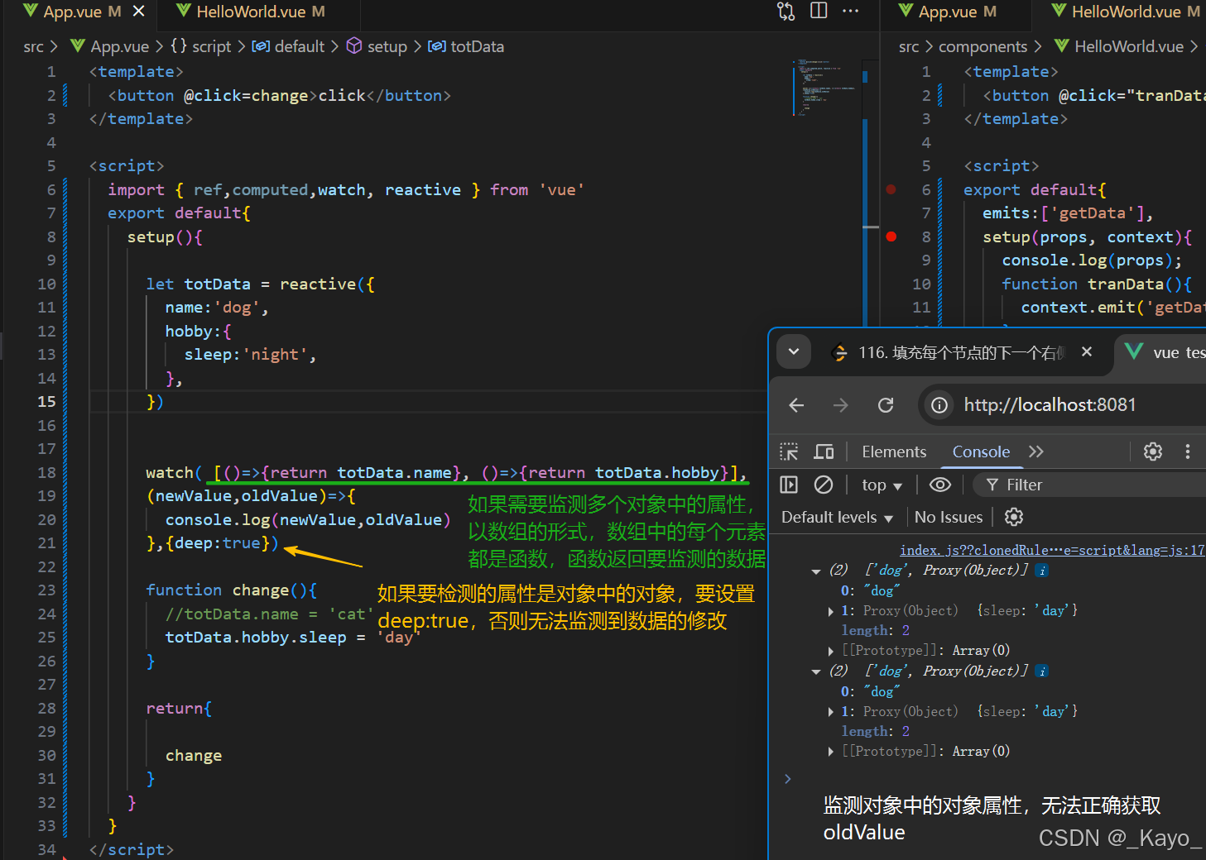Image resolution: width=1206 pixels, height=860 pixels.
Task: Click components in right breadcrumb
Action: point(983,47)
